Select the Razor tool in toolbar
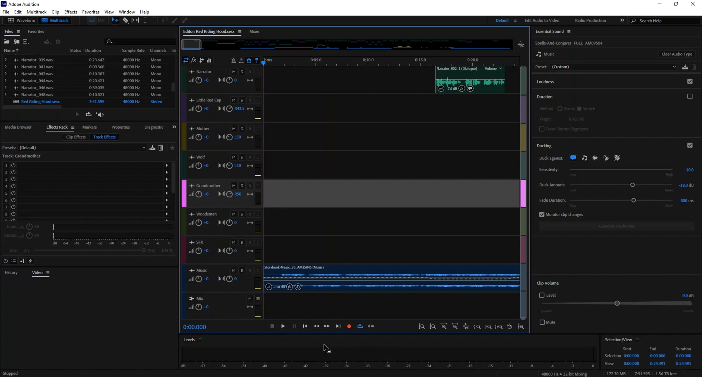The height and width of the screenshot is (377, 702). [125, 20]
